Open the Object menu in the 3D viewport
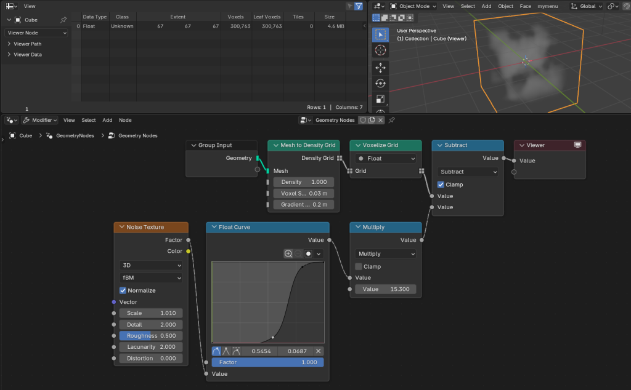 505,6
